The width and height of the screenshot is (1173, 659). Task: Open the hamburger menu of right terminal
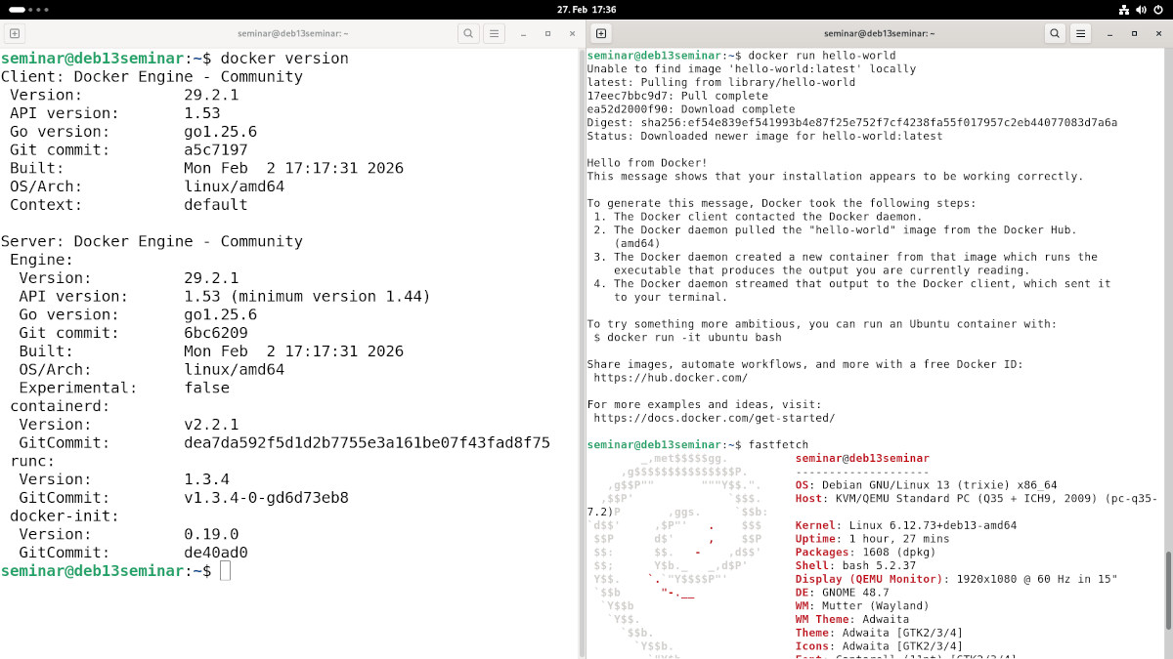1081,33
